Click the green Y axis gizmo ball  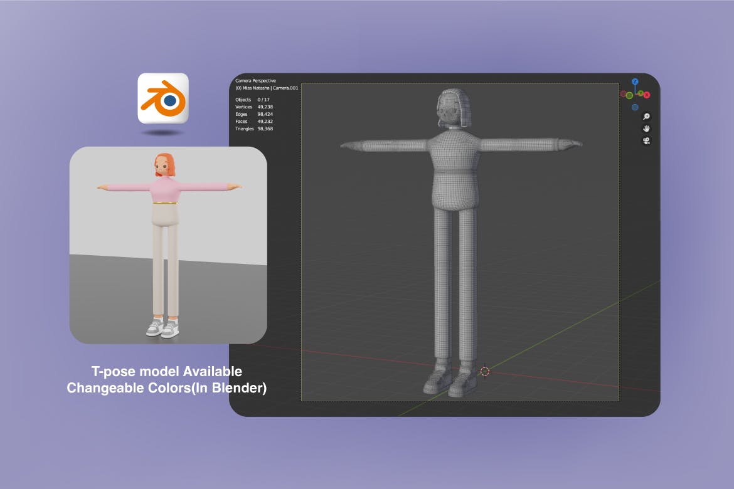(x=641, y=93)
